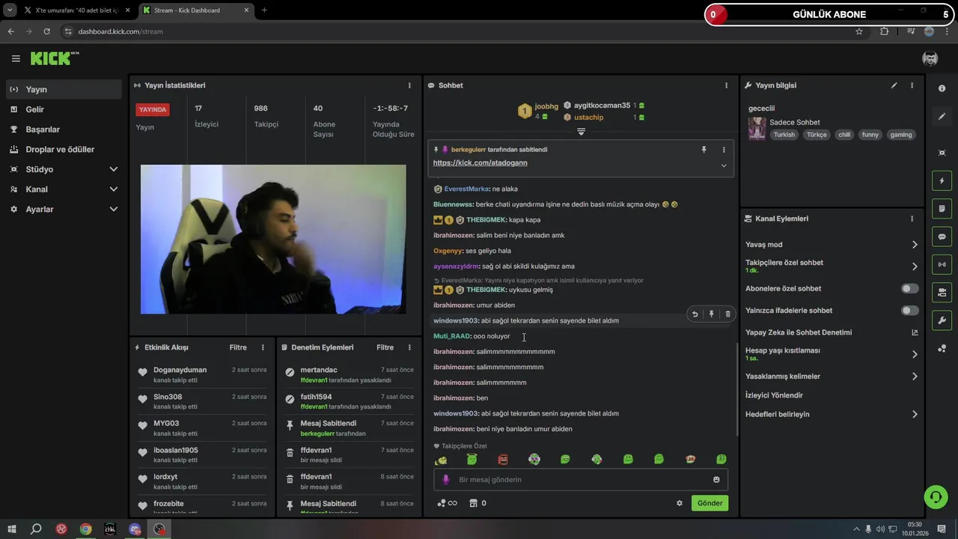Screen dimensions: 958x539
Task: Click the Gönder send button
Action: point(710,503)
